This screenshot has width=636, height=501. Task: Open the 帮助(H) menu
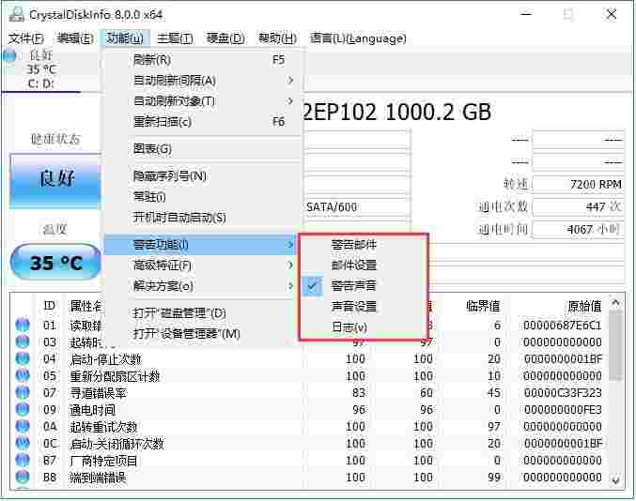277,38
